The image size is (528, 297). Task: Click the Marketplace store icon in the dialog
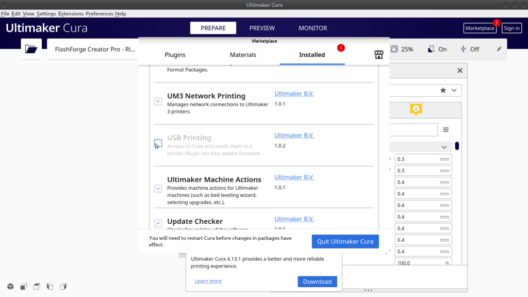(378, 55)
